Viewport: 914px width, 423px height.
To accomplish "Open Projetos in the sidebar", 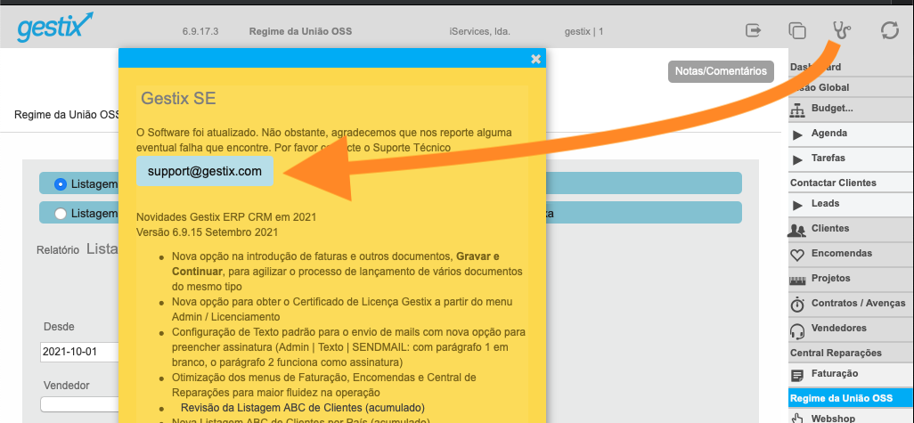I will [830, 279].
